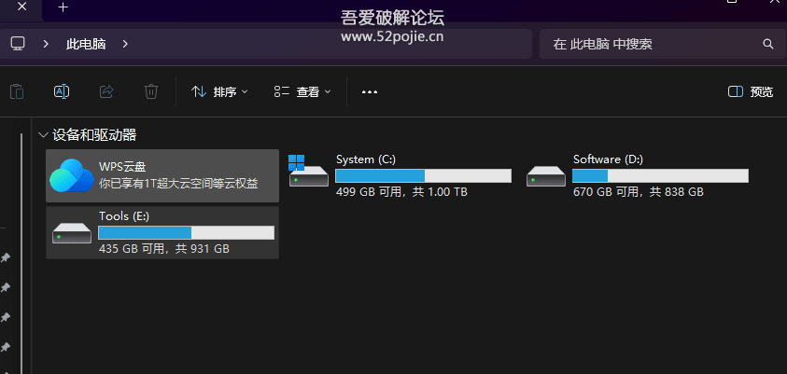This screenshot has width=787, height=374.
Task: Click the search magnifier icon
Action: pyautogui.click(x=768, y=44)
